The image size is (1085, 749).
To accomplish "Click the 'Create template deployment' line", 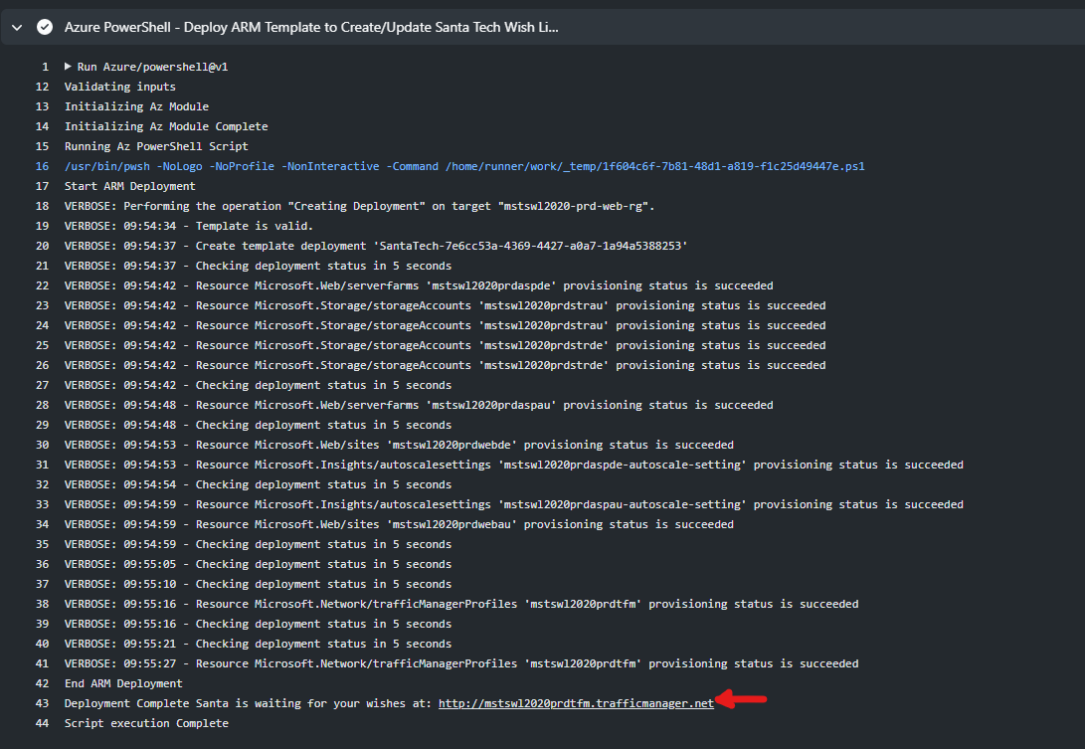I will tap(376, 247).
